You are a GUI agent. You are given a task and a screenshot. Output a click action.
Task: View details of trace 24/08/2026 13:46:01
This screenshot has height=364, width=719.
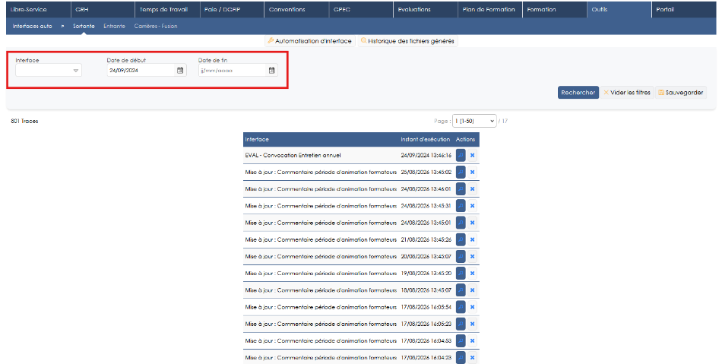click(461, 189)
